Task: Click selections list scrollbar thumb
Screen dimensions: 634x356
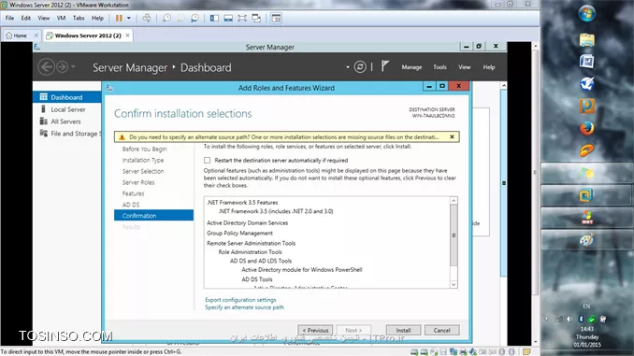Action: click(454, 235)
